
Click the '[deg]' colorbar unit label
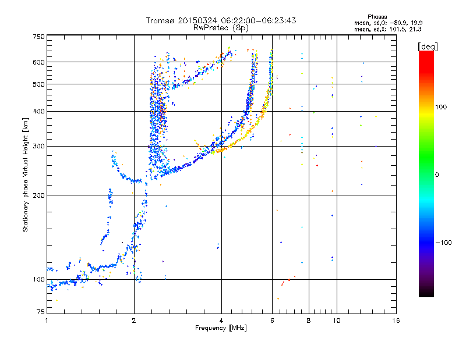click(x=428, y=47)
